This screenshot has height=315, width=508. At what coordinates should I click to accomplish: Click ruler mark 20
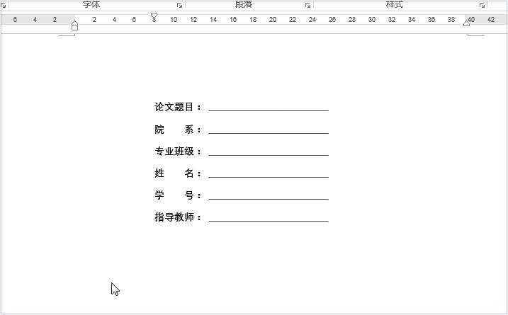coord(273,20)
